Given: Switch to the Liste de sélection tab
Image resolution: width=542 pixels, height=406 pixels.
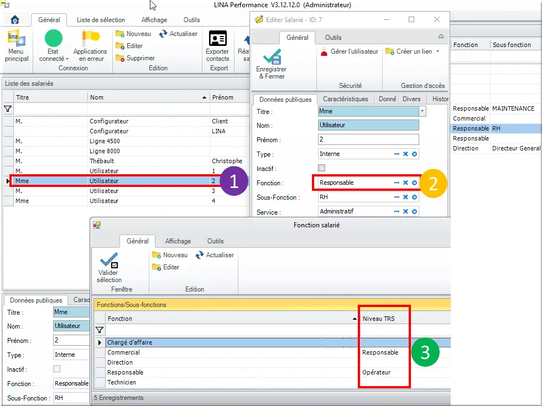Looking at the screenshot, I should pyautogui.click(x=101, y=20).
